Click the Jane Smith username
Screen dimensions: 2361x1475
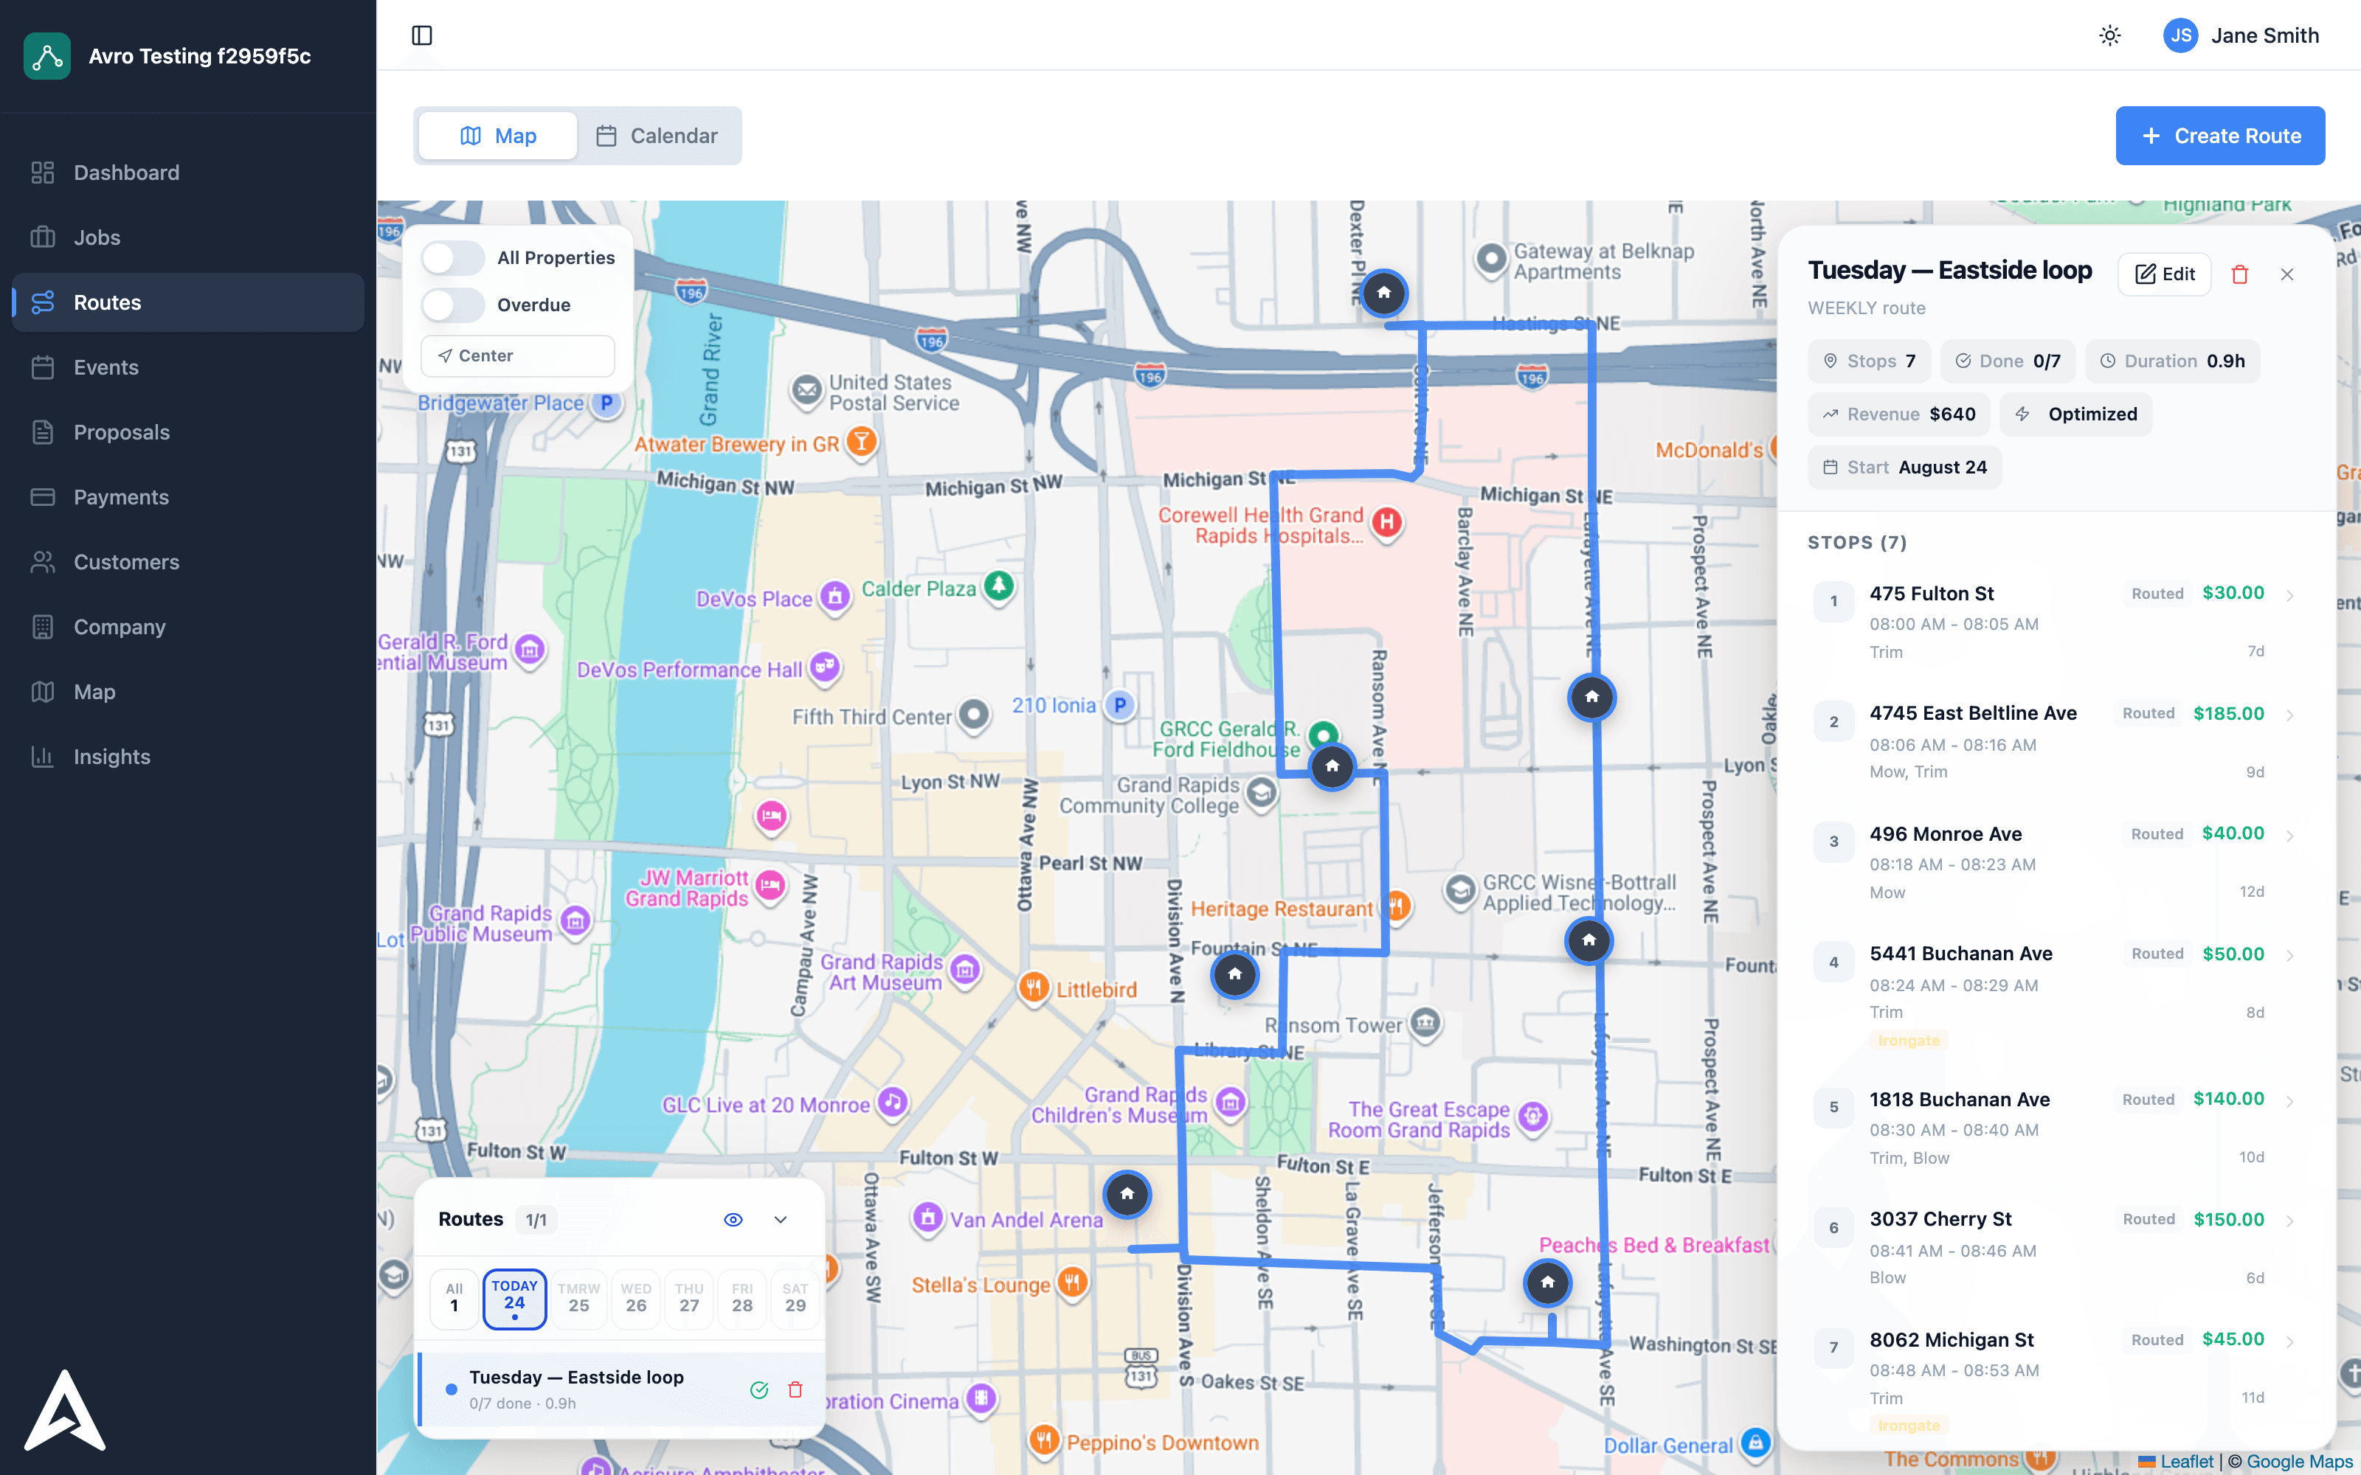(x=2264, y=36)
